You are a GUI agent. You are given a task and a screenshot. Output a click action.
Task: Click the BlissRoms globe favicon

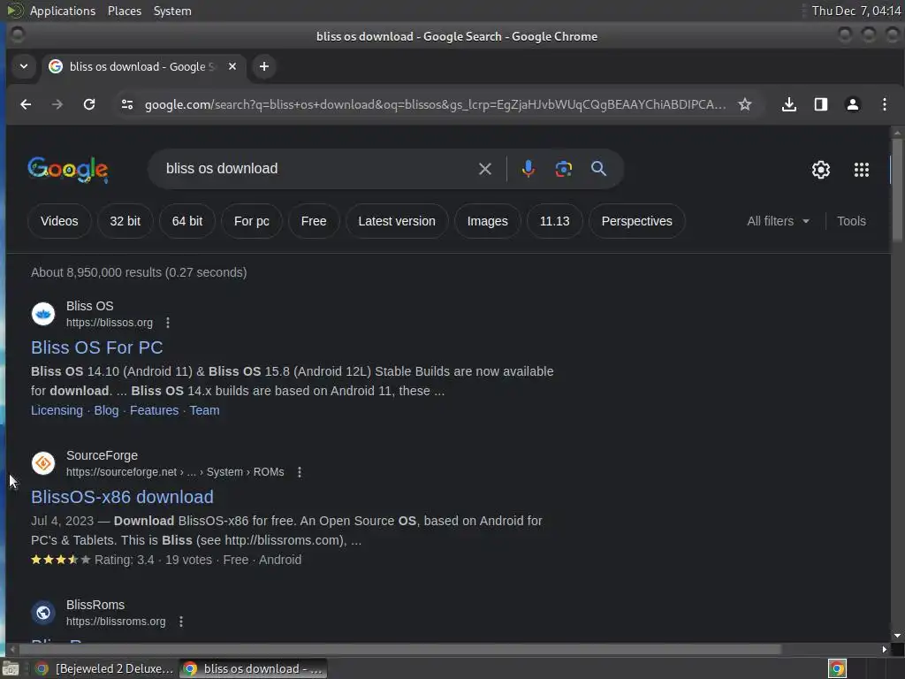pos(43,614)
